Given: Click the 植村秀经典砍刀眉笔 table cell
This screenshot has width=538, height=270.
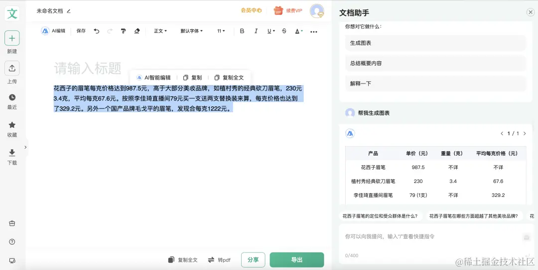Looking at the screenshot, I should [373, 181].
